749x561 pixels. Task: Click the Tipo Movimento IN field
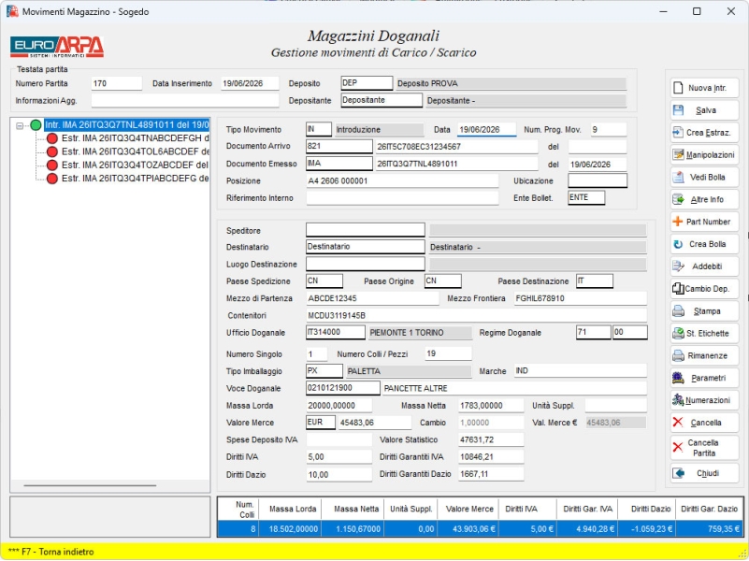(x=319, y=129)
